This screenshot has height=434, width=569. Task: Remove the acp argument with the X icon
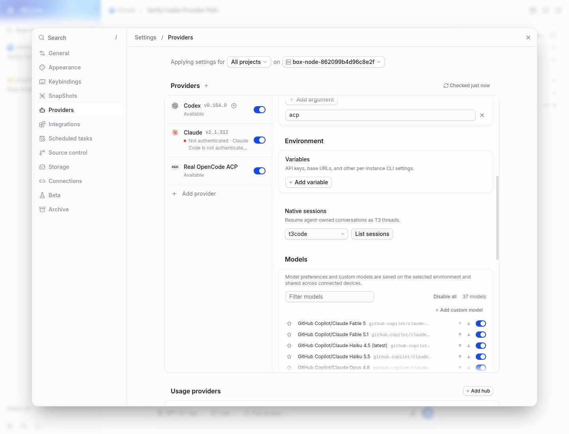click(482, 115)
